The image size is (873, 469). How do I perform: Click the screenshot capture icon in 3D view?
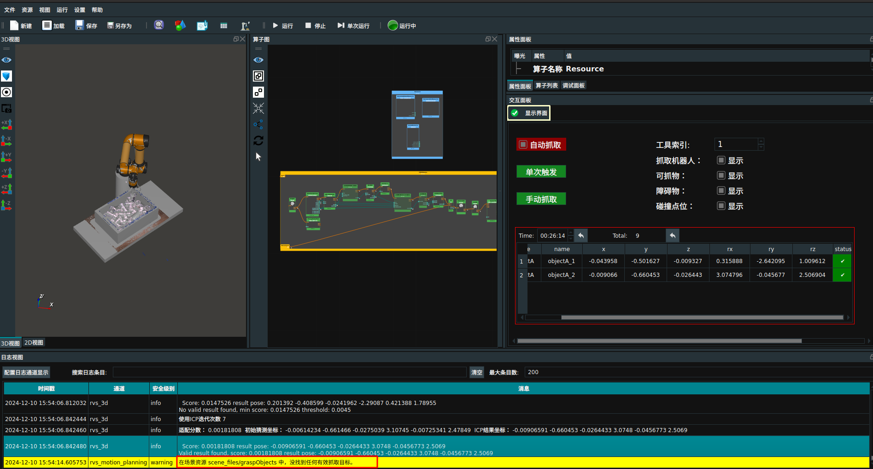[6, 108]
